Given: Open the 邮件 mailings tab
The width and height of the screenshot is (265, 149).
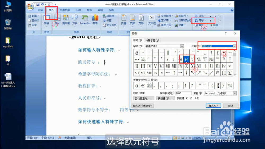Looking at the screenshot, I should pyautogui.click(x=89, y=10).
